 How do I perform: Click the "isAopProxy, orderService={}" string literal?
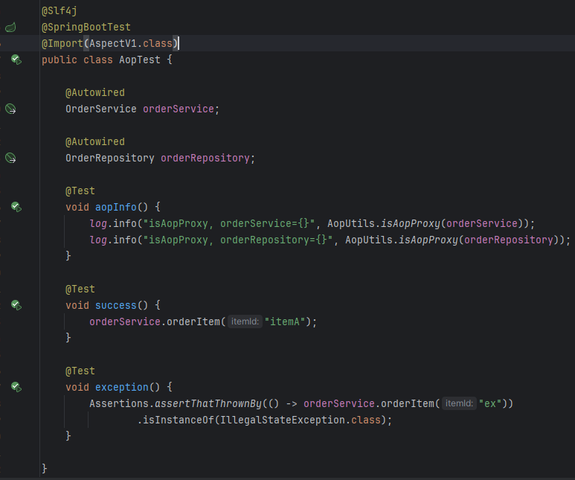(229, 223)
